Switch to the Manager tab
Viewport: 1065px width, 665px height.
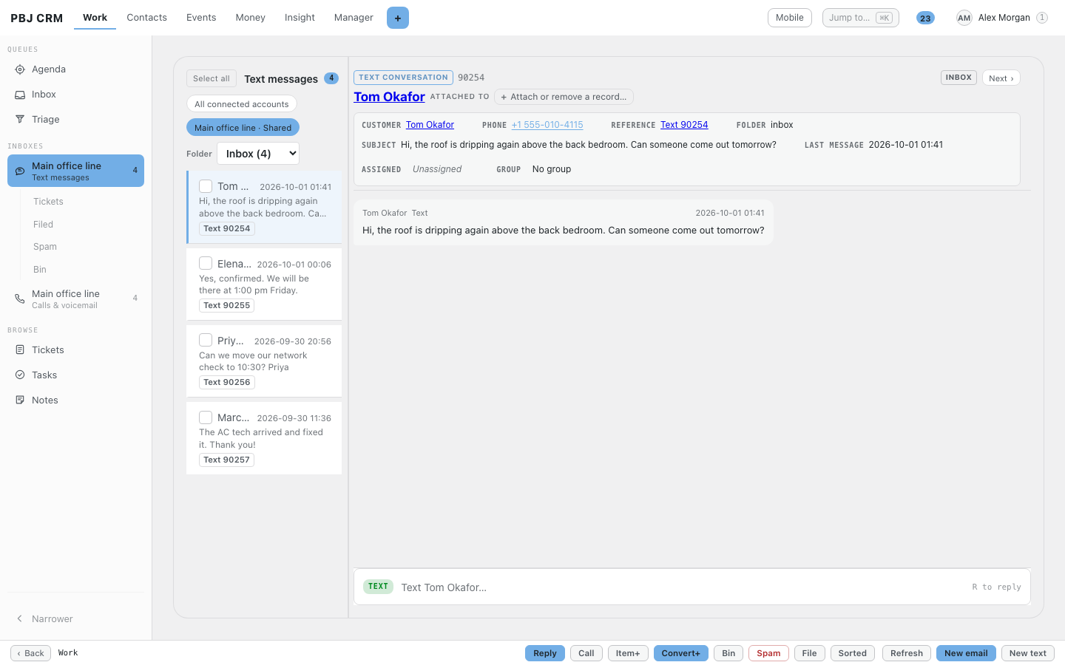pos(354,18)
